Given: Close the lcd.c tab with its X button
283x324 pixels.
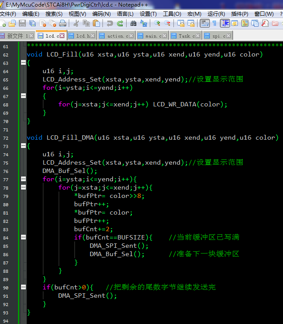Looking at the screenshot, I should coord(62,36).
